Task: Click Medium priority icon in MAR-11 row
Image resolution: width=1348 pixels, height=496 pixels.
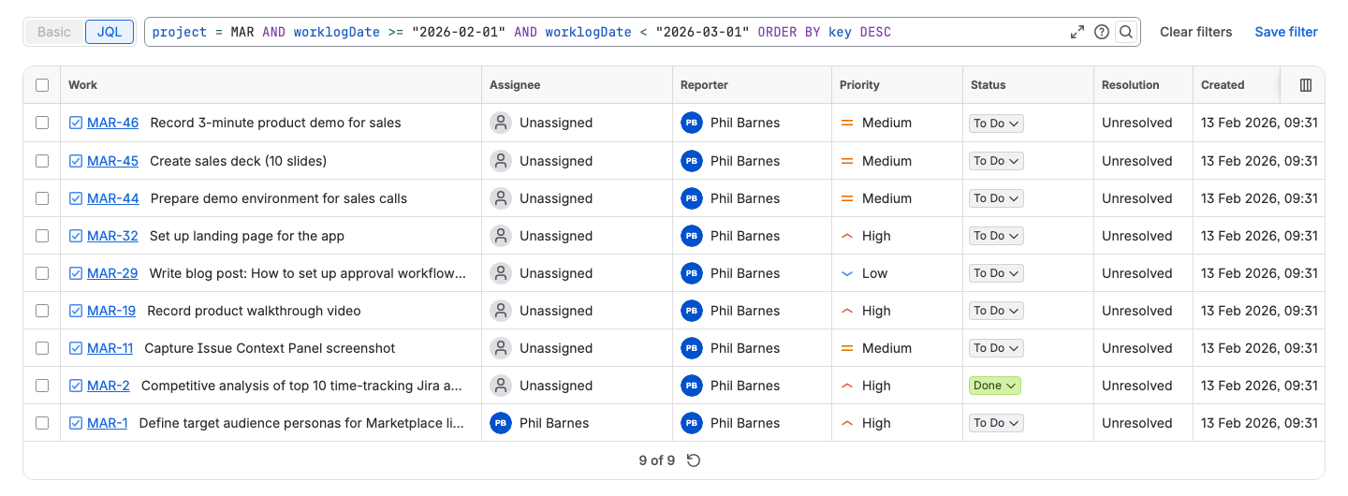Action: click(x=847, y=348)
